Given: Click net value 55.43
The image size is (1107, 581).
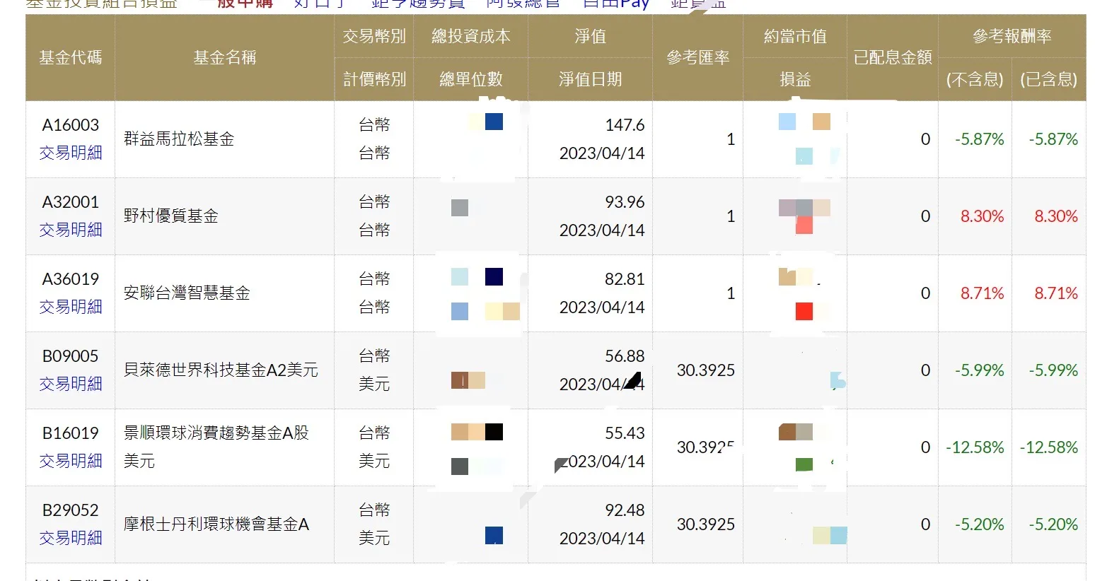Looking at the screenshot, I should click(x=625, y=433).
